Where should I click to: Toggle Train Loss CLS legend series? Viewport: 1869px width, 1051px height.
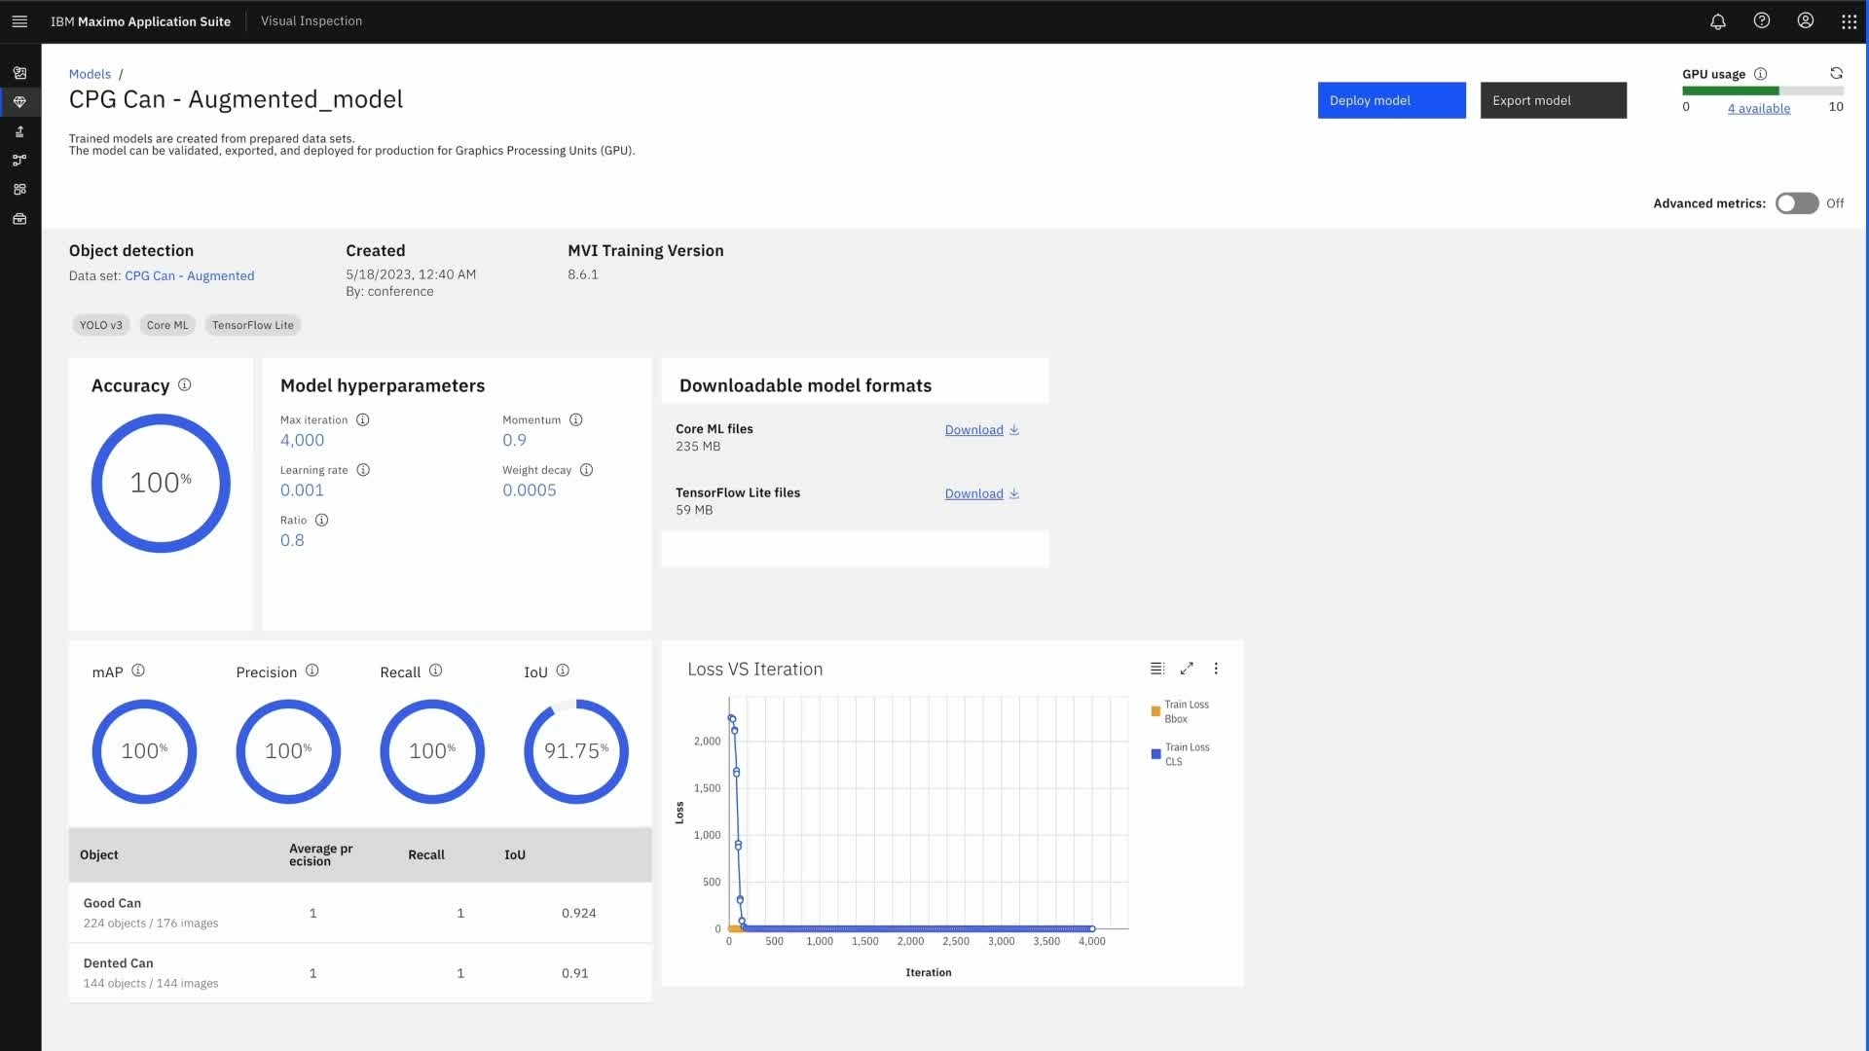[1180, 754]
